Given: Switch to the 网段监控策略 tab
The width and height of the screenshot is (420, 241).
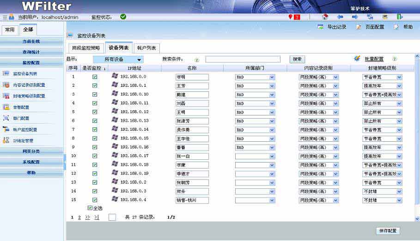Looking at the screenshot, I should click(85, 48).
